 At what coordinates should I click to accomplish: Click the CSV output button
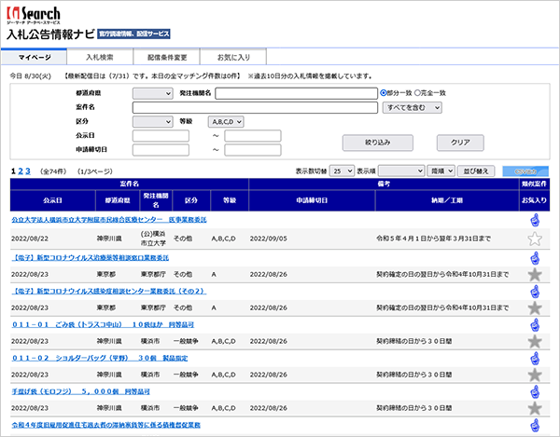(x=525, y=171)
